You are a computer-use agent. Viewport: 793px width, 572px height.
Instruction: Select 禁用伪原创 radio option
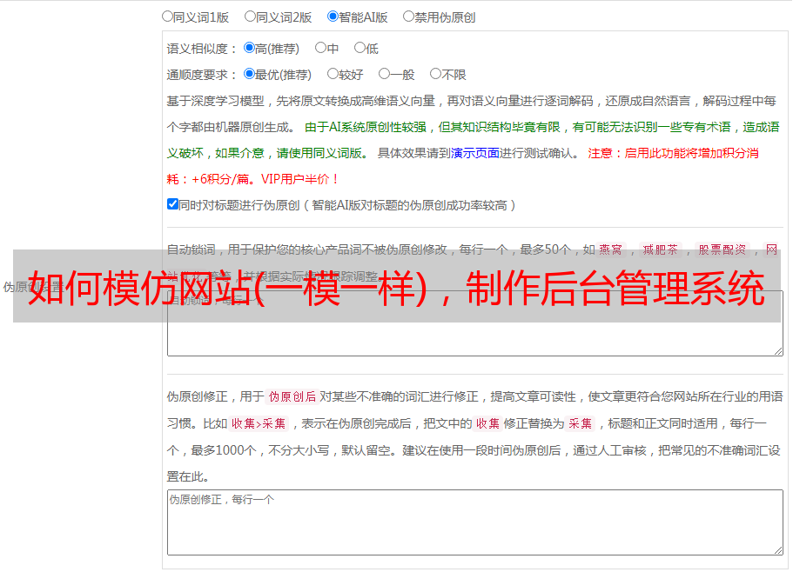[x=408, y=17]
